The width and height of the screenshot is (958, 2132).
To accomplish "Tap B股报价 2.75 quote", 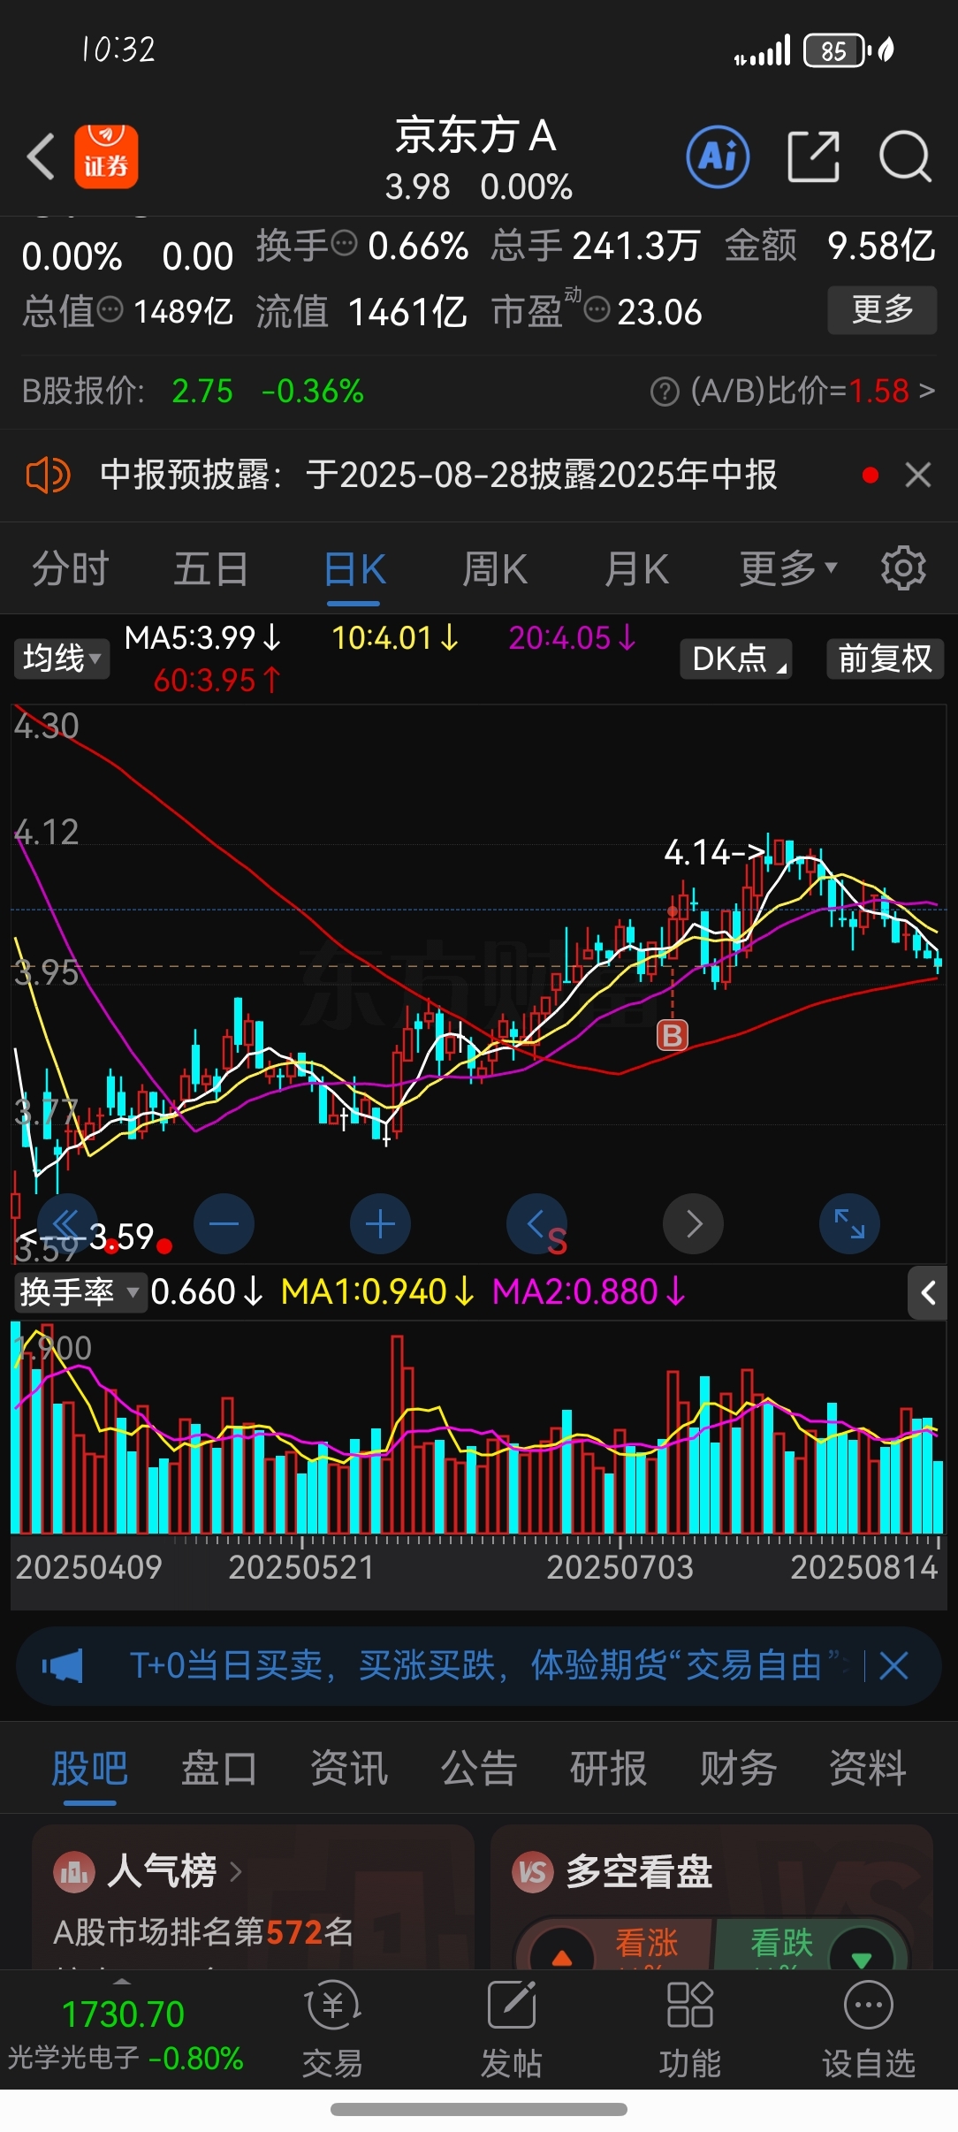I will point(202,391).
